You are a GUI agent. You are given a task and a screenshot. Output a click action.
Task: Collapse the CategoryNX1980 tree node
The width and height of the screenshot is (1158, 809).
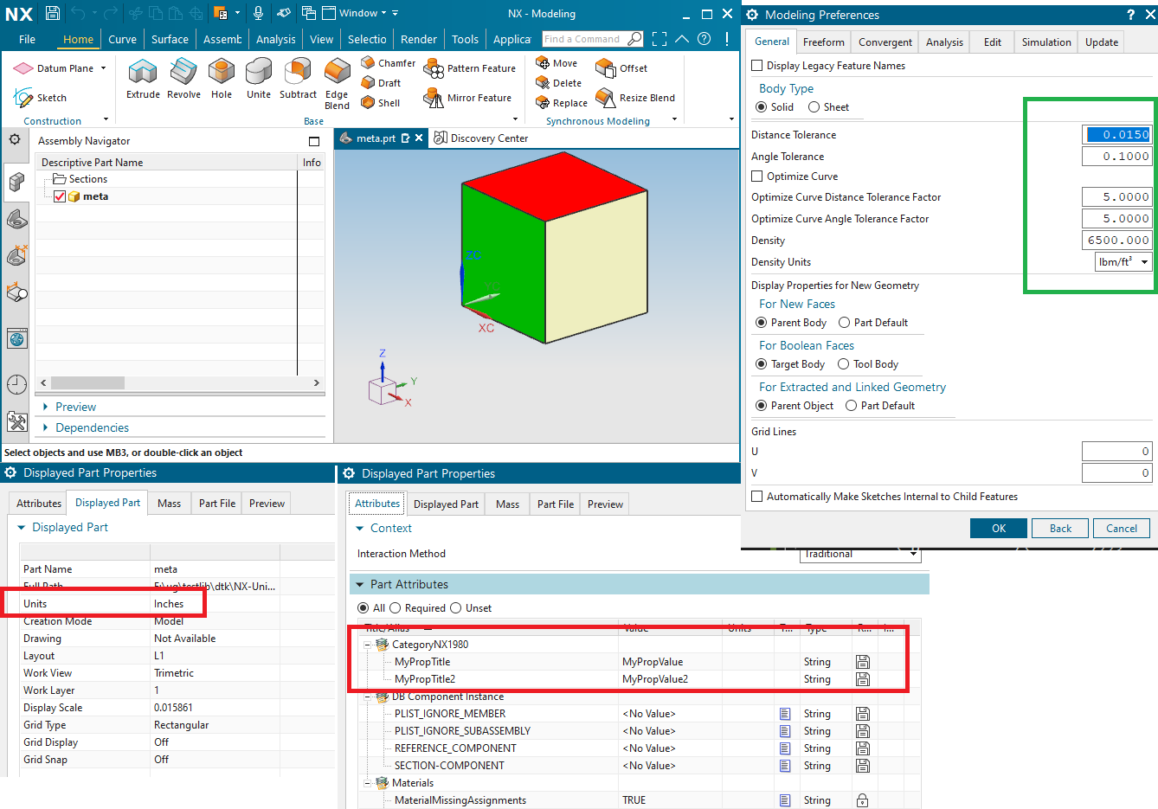[367, 645]
